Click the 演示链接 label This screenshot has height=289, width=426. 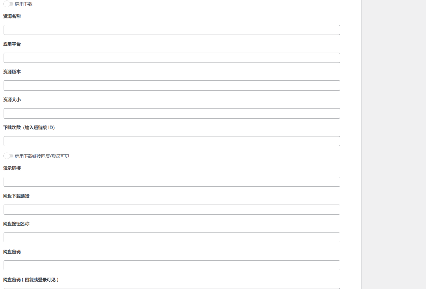point(12,168)
